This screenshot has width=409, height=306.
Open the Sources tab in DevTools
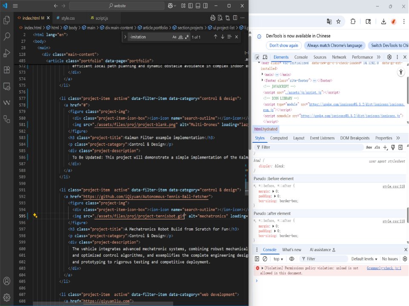pyautogui.click(x=320, y=57)
